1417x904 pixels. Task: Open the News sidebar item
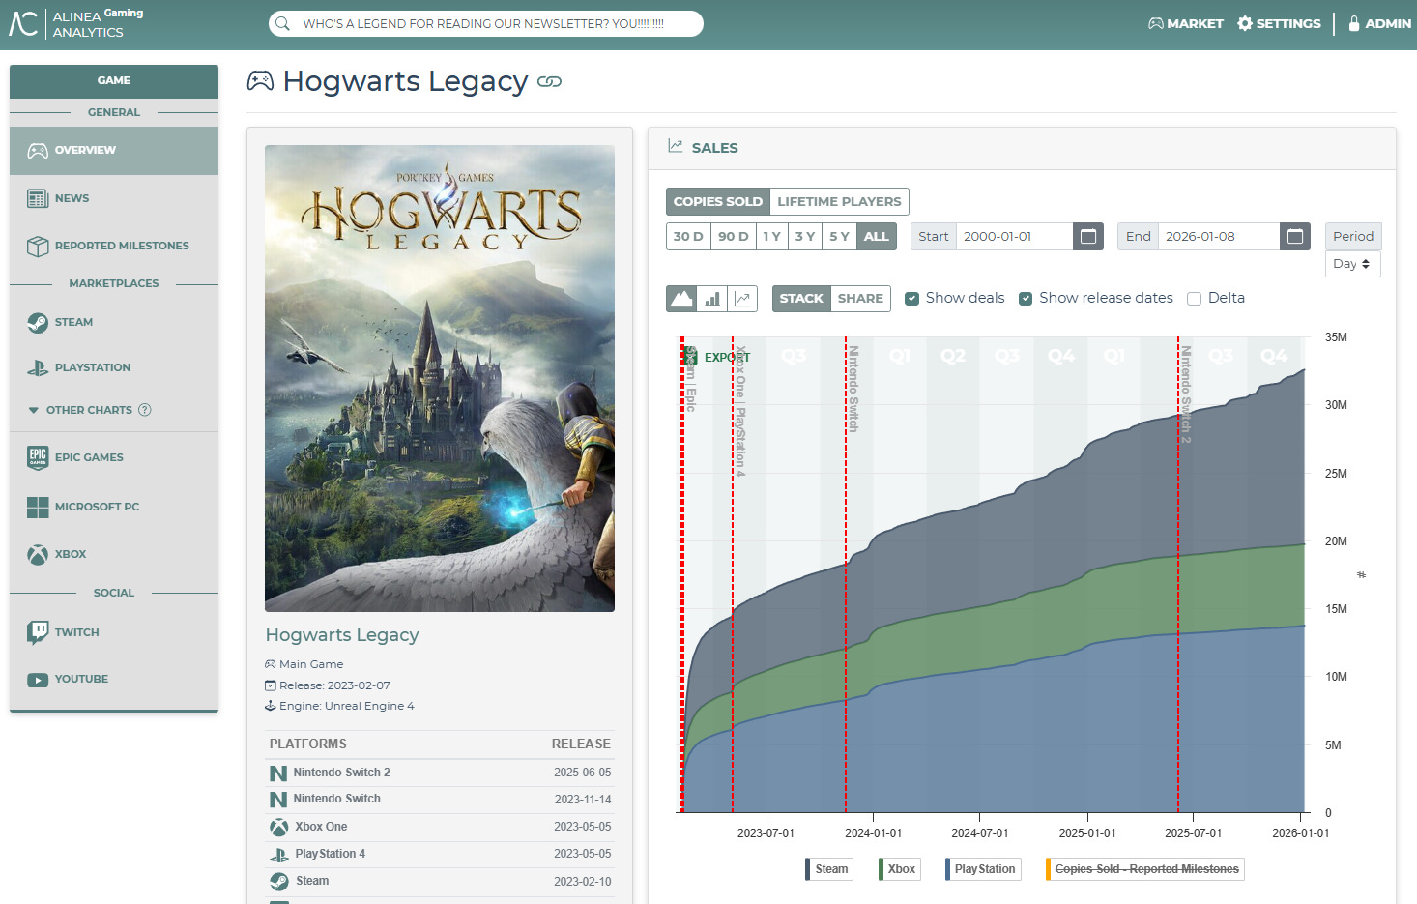[x=114, y=198]
